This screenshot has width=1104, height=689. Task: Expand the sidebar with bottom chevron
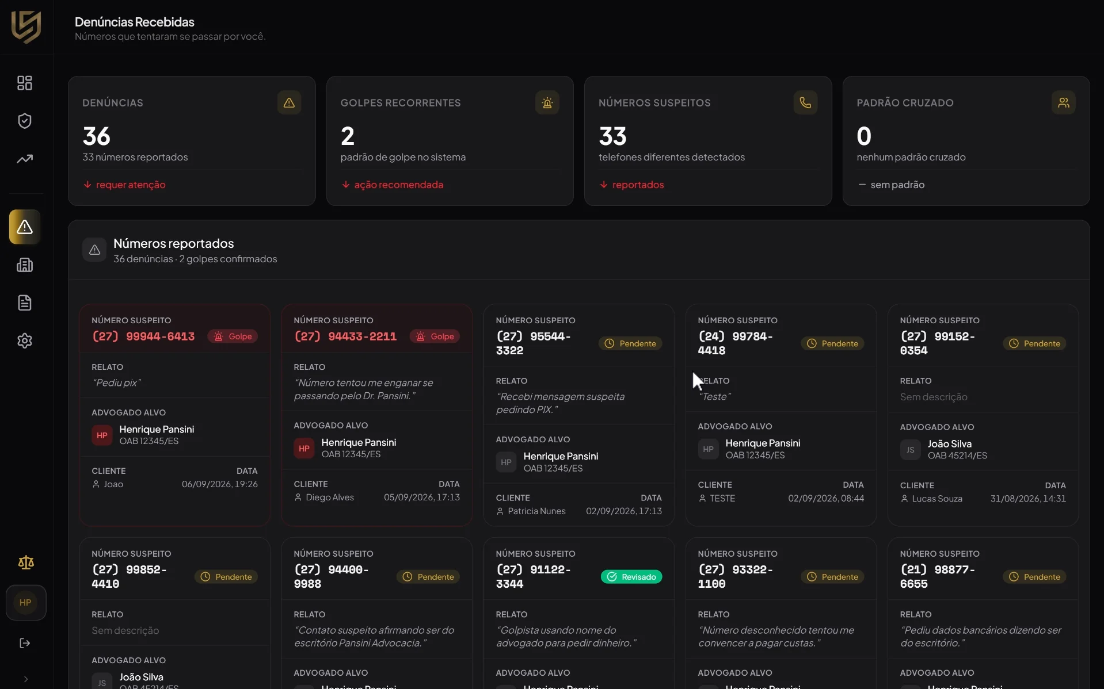click(26, 679)
